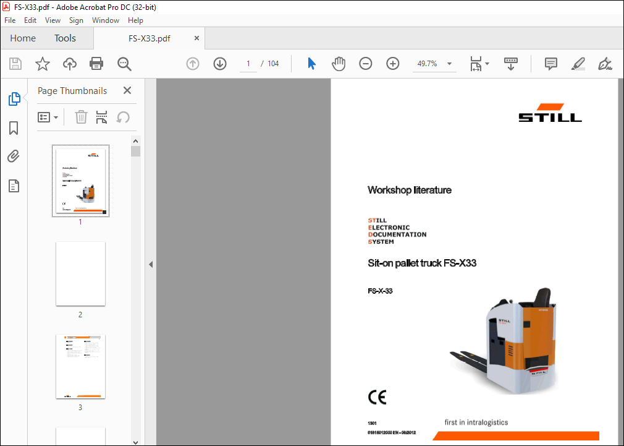Image resolution: width=624 pixels, height=446 pixels.
Task: Click the 'FS-X-33' model text
Action: tap(380, 291)
